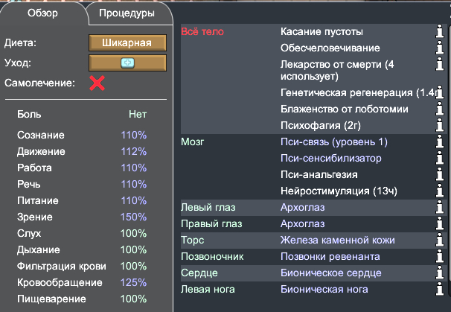Select the Всё тело body part row

(313, 79)
